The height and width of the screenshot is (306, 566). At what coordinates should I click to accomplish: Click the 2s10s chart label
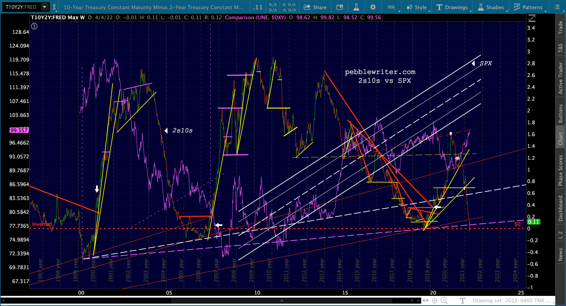point(183,131)
